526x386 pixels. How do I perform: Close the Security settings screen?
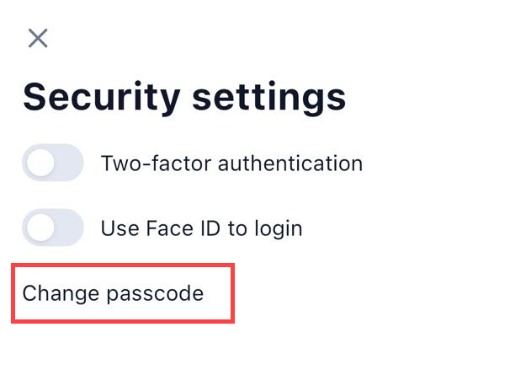(38, 38)
